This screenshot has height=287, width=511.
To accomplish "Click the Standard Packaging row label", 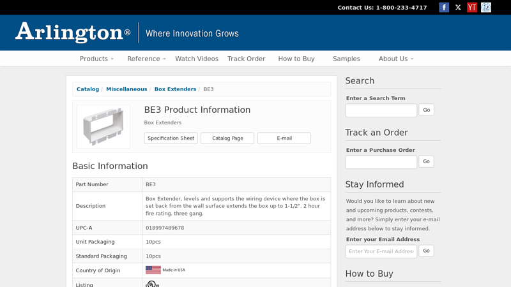I will pos(102,256).
